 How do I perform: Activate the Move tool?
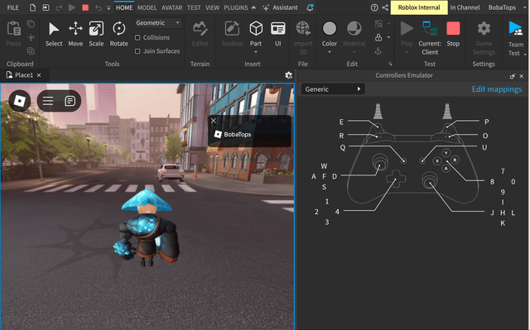[75, 34]
